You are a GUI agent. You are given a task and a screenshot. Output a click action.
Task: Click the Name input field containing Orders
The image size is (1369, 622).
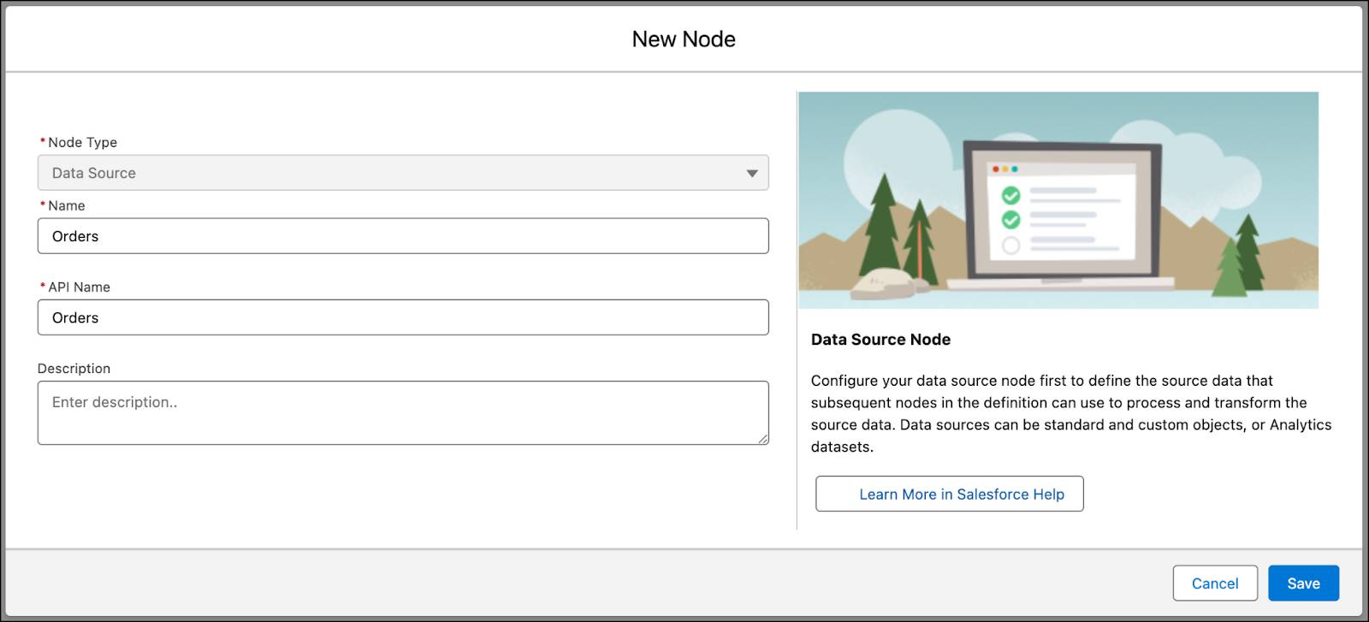click(403, 236)
